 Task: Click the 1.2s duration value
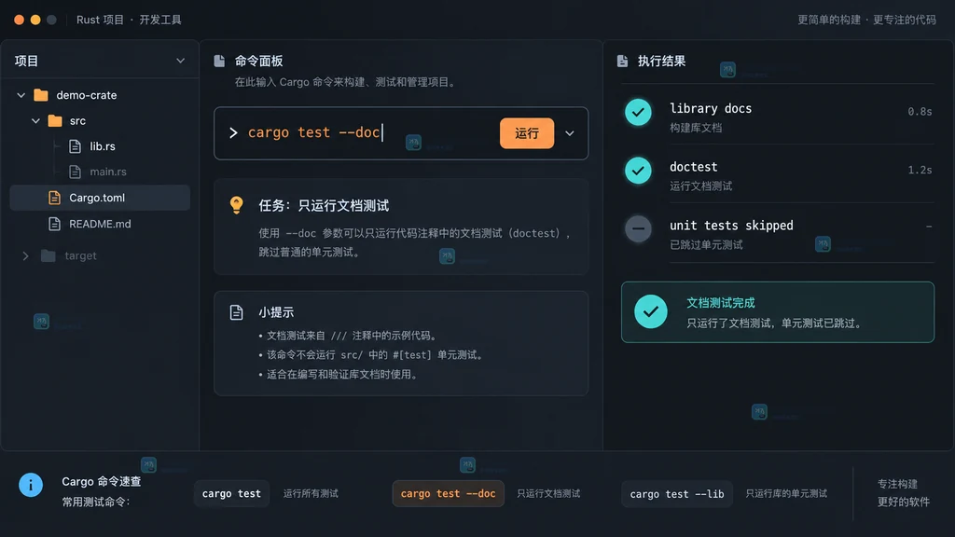(x=920, y=170)
